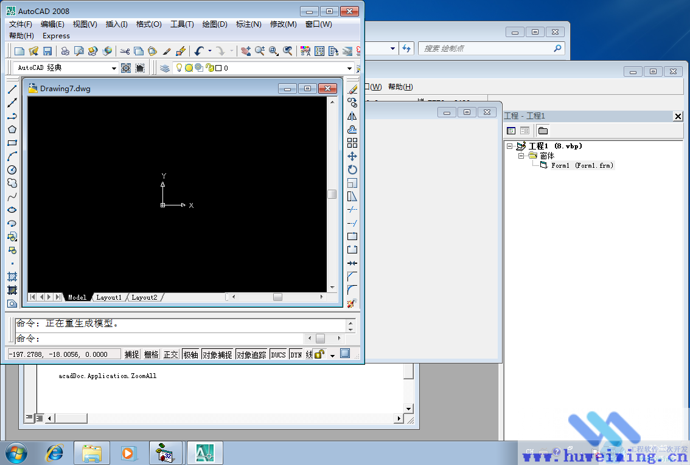This screenshot has width=690, height=465.
Task: Switch to the Layout1 tab
Action: pyautogui.click(x=109, y=298)
